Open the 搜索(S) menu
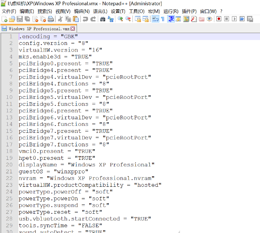260x233 pixels. pyautogui.click(x=44, y=11)
